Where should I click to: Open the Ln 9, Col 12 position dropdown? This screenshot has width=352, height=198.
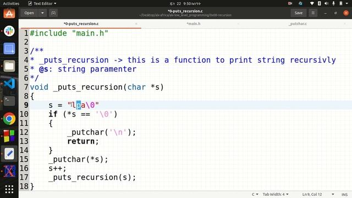pos(318,194)
